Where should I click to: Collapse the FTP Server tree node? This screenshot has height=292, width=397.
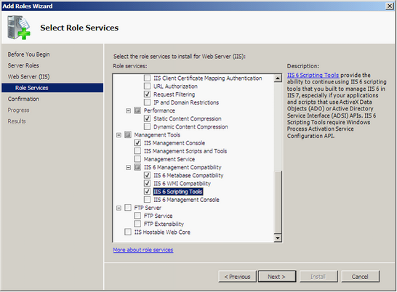[x=119, y=208]
